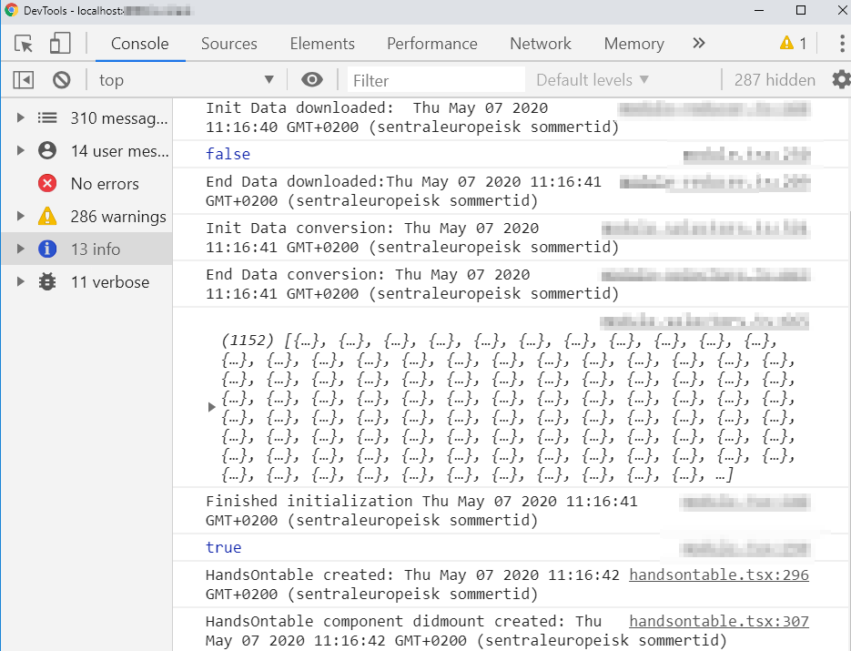Expand the 310 messages group
This screenshot has height=651, width=851.
tap(21, 117)
